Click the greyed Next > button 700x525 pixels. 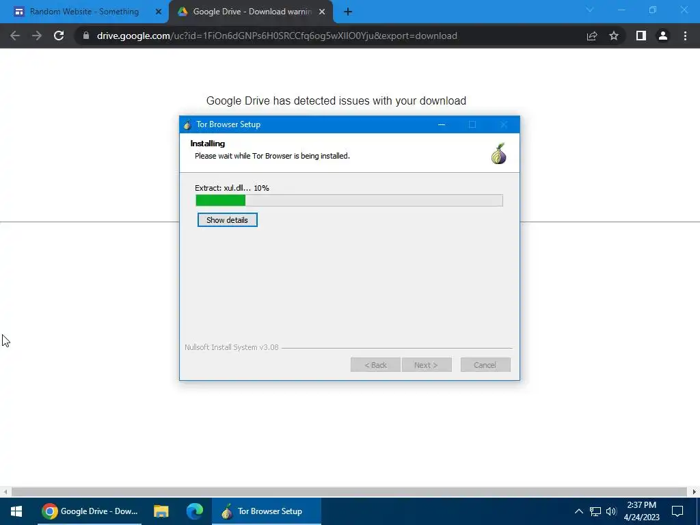(x=427, y=365)
